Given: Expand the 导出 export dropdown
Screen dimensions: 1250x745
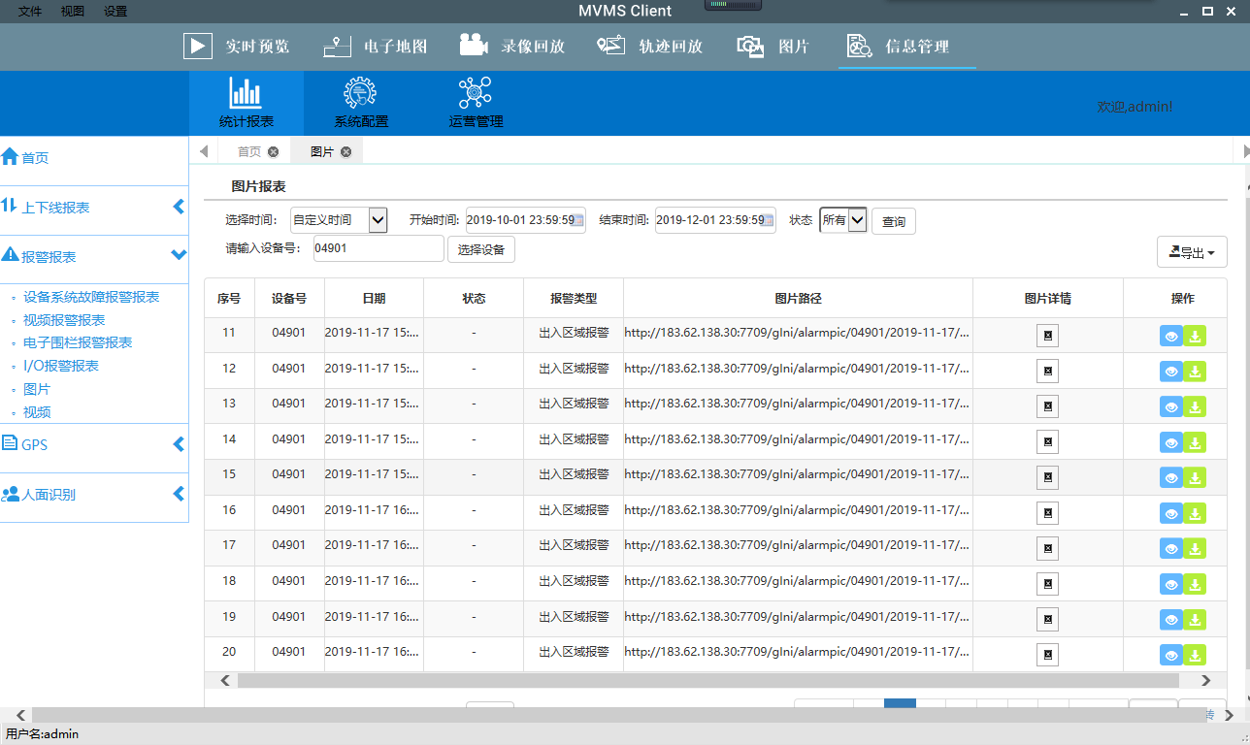Looking at the screenshot, I should [x=1192, y=252].
